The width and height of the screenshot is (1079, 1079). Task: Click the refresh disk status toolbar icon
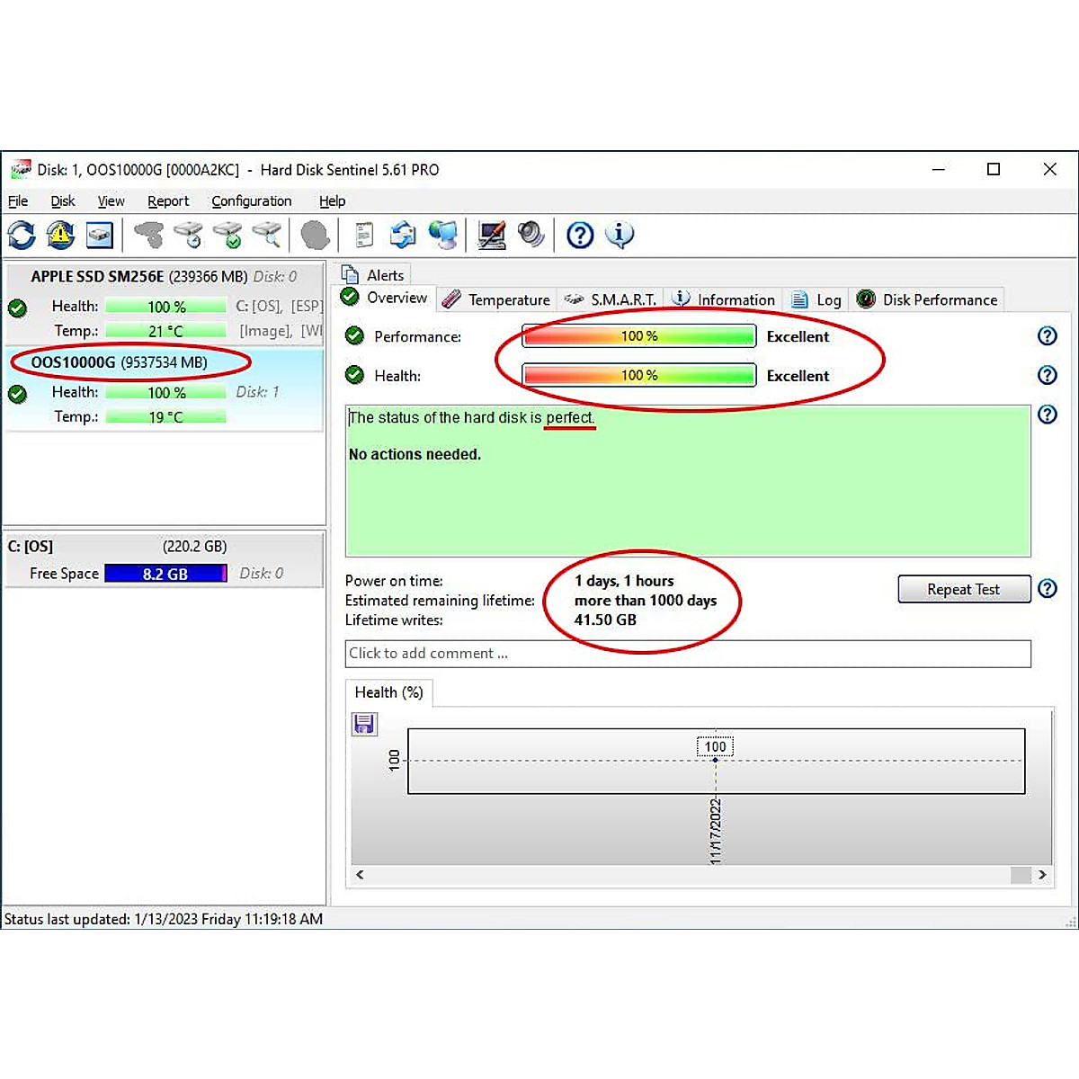[22, 236]
